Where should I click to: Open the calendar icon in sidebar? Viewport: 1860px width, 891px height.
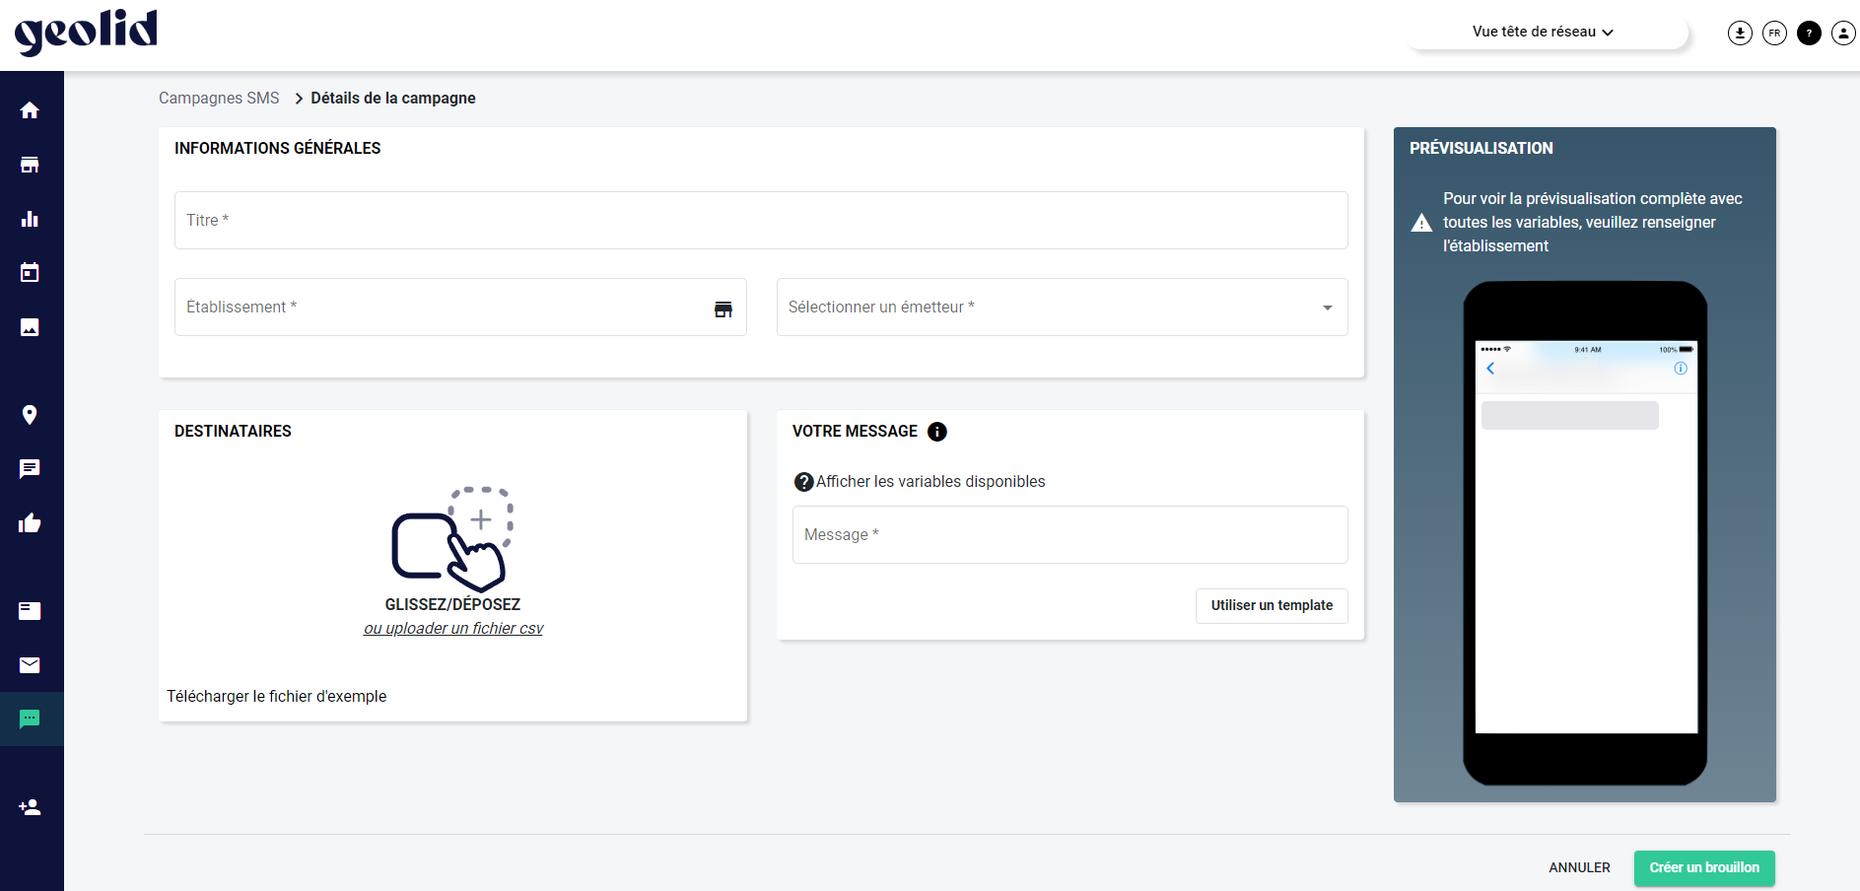pyautogui.click(x=30, y=273)
